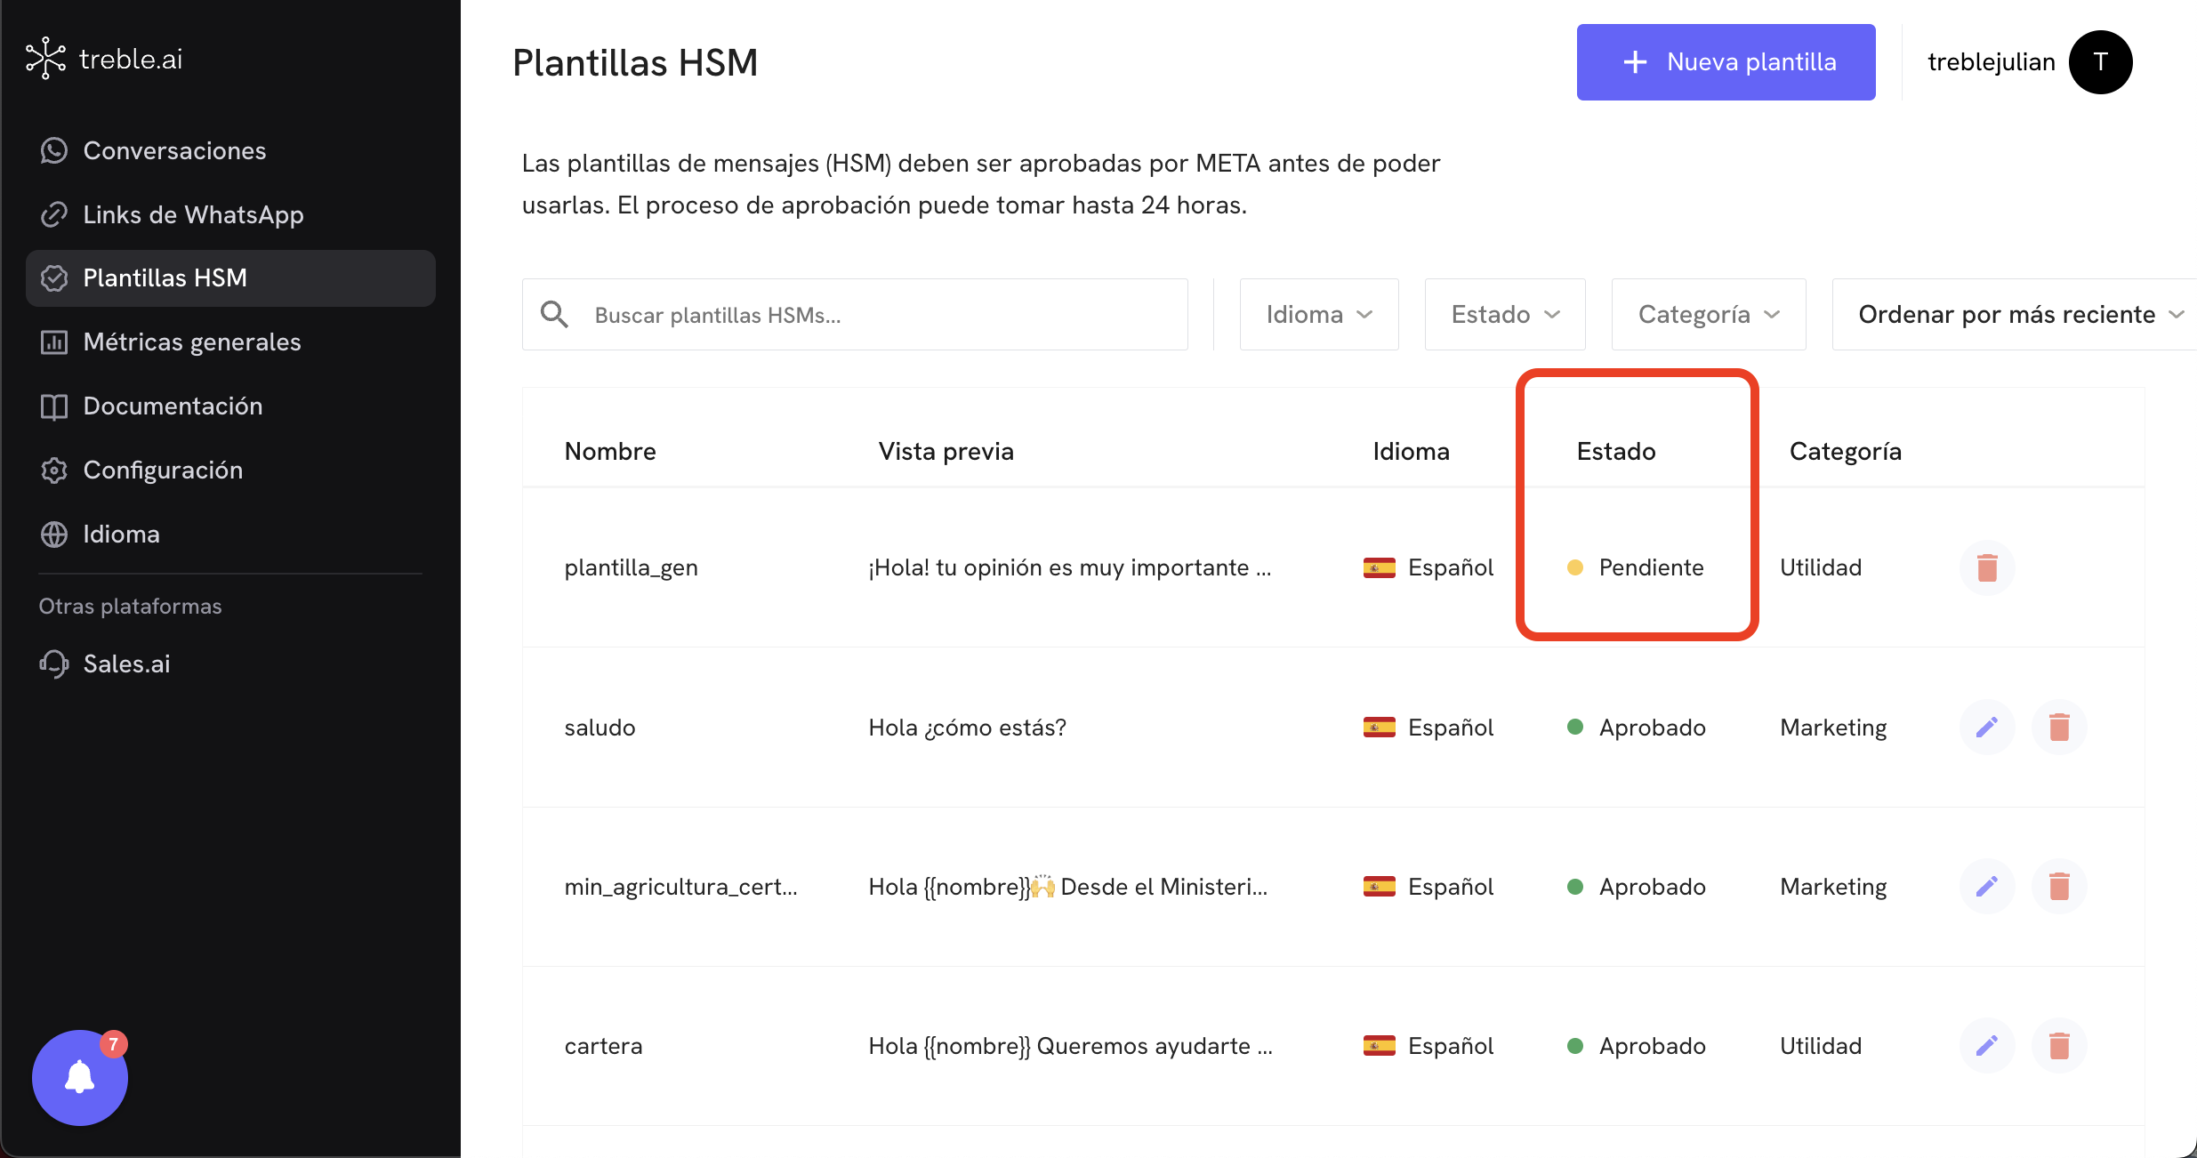The width and height of the screenshot is (2197, 1158).
Task: Focus the Buscar plantillas HSMs search field
Action: [855, 314]
